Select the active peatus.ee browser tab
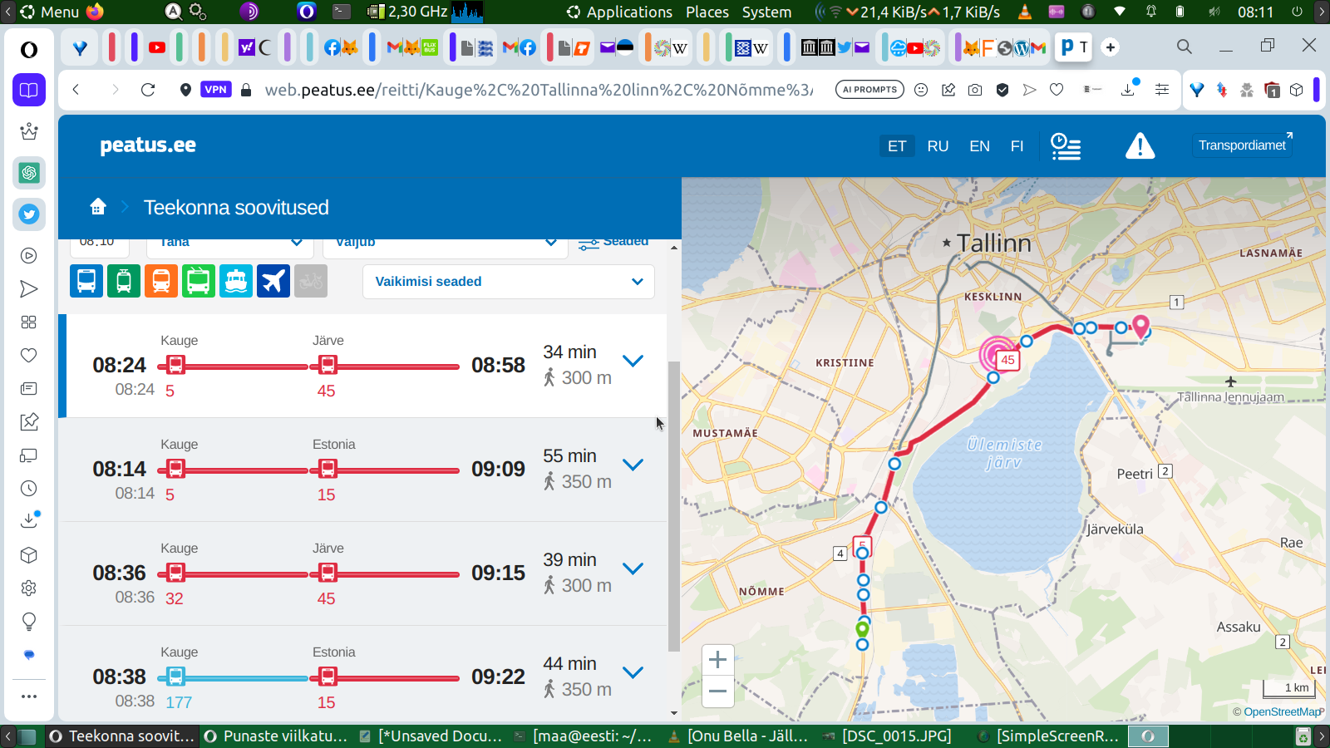Image resolution: width=1330 pixels, height=748 pixels. [1074, 47]
